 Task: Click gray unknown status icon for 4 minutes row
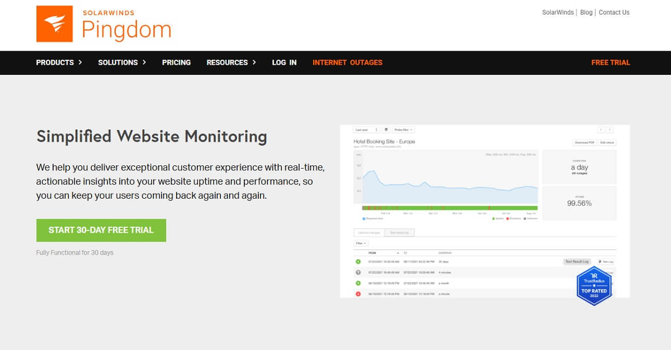(x=358, y=272)
